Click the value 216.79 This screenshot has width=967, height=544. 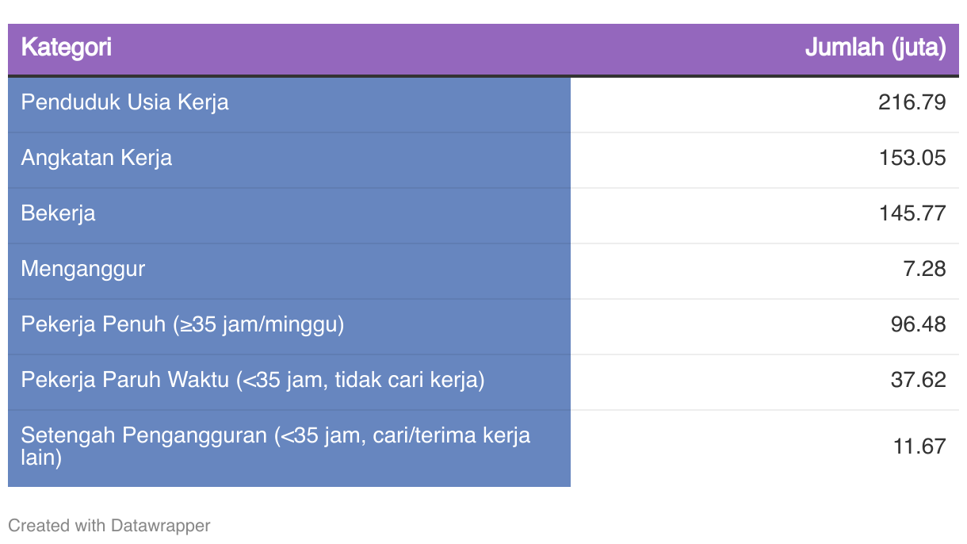tap(912, 102)
